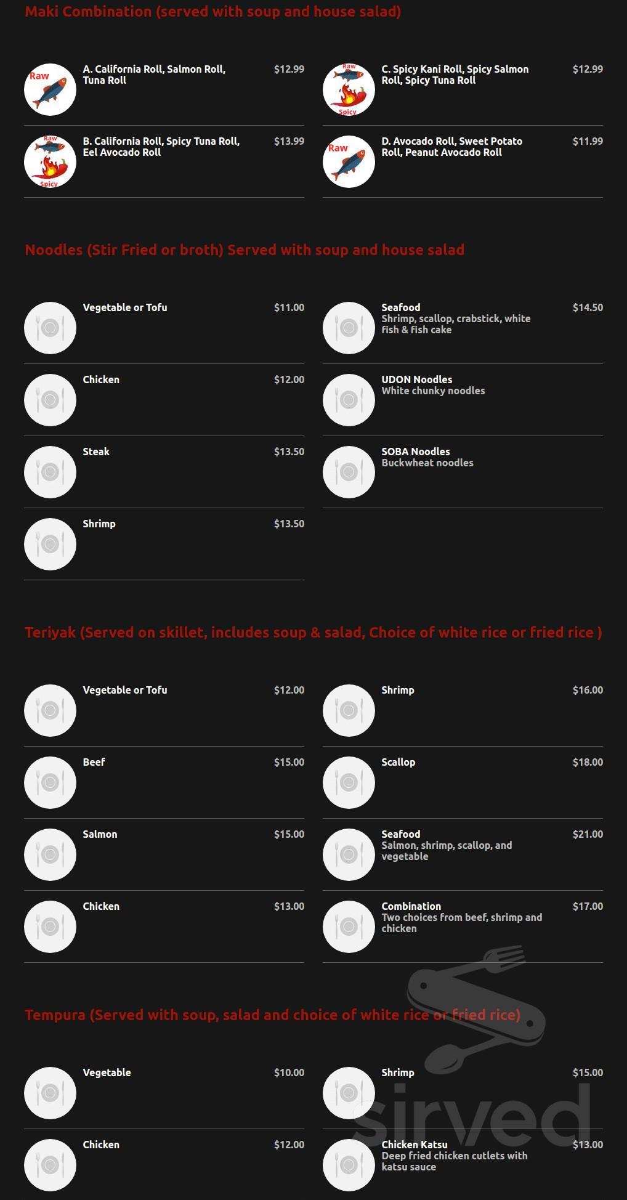Select Seafood noodles item at $14.50

click(x=463, y=328)
